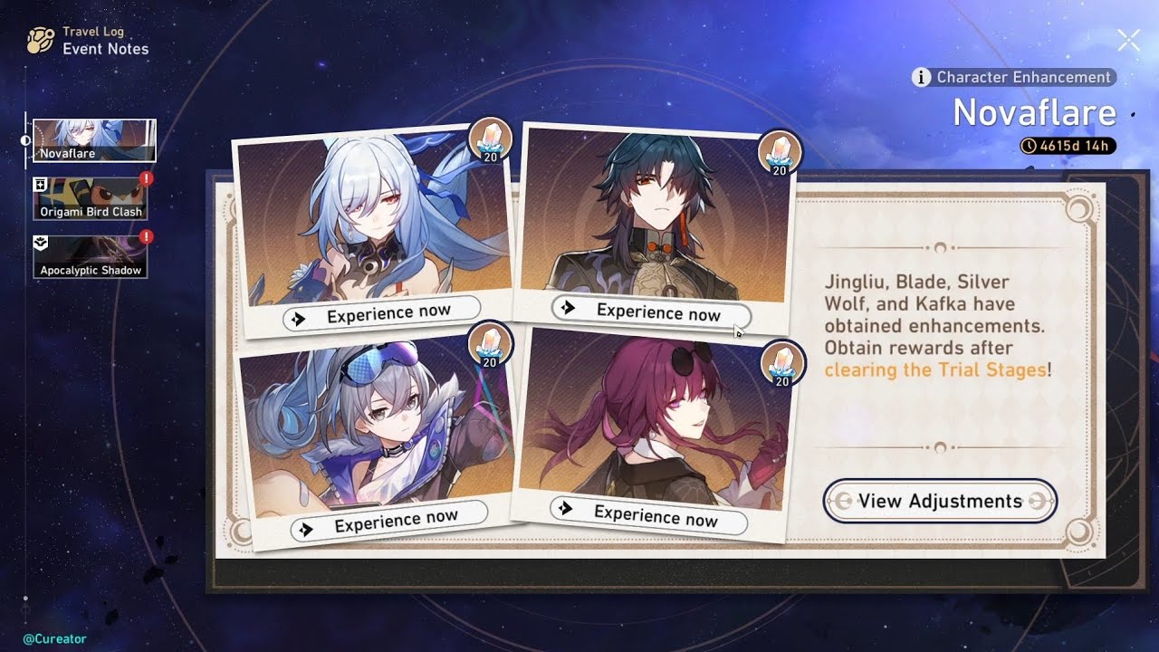This screenshot has width=1159, height=652.
Task: Click the red alert badge on Apocalyptic Shadow
Action: point(146,237)
